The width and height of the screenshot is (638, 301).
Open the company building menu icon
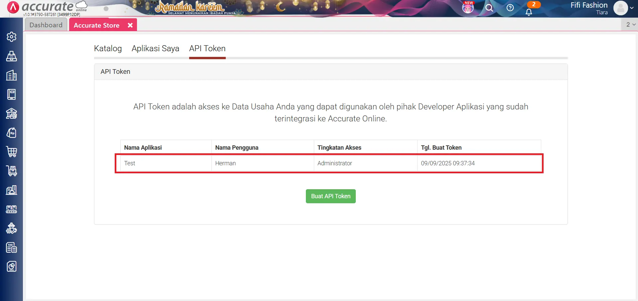coord(12,75)
